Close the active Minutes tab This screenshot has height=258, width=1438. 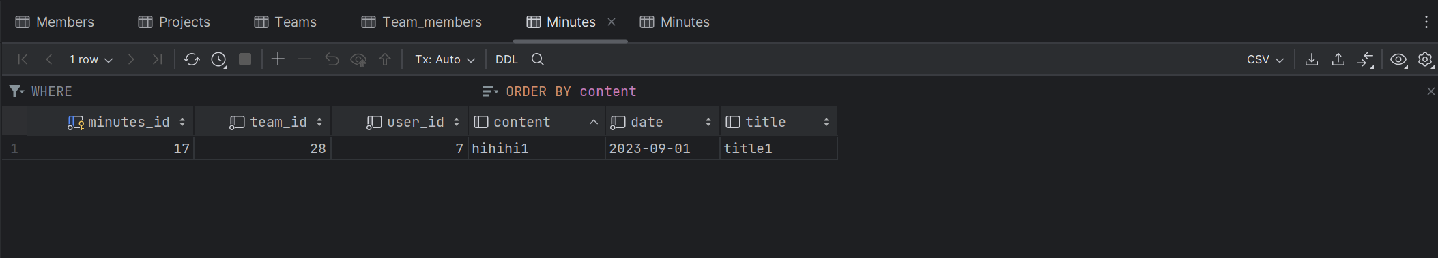pos(612,22)
